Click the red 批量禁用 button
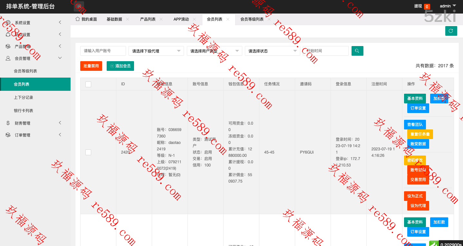Viewport: 463px width, 246px height. [91, 66]
